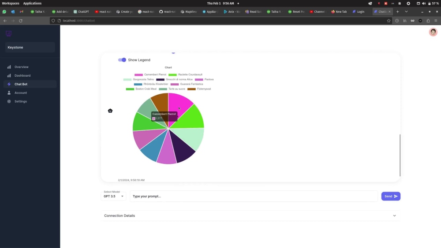
Task: Open the pinned Gmail tab
Action: [x=21, y=12]
